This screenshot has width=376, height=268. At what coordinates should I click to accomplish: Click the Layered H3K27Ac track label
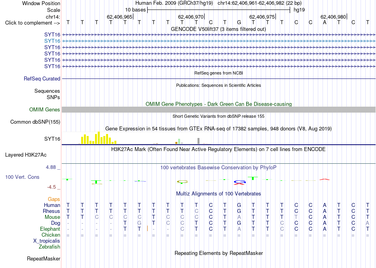[x=26, y=155]
